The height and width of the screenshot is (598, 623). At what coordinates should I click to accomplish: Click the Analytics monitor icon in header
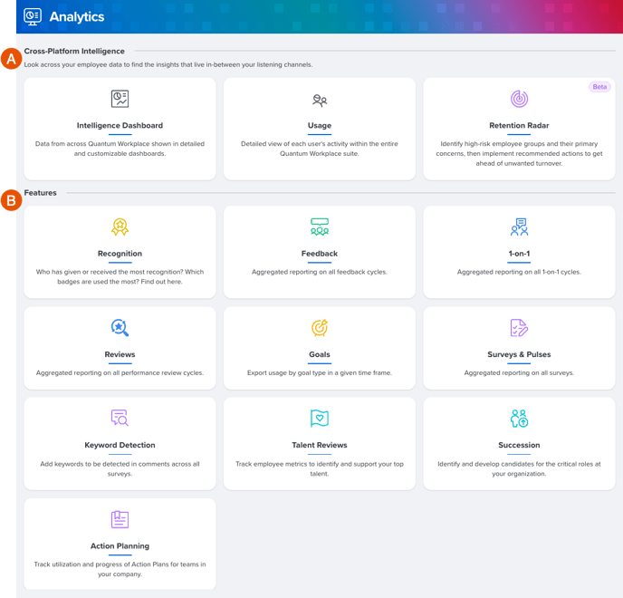[x=33, y=16]
